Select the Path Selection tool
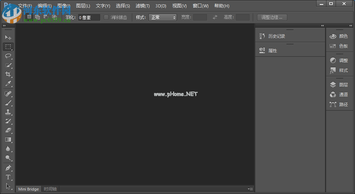This screenshot has height=194, width=355. click(x=8, y=186)
